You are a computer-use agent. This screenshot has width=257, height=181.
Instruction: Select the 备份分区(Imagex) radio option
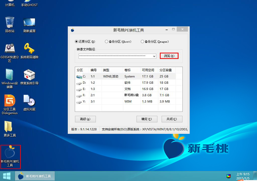(x=155, y=42)
